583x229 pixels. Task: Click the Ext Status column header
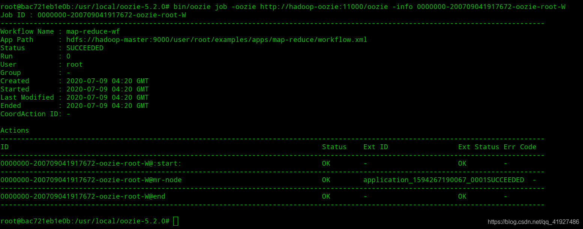pos(479,147)
